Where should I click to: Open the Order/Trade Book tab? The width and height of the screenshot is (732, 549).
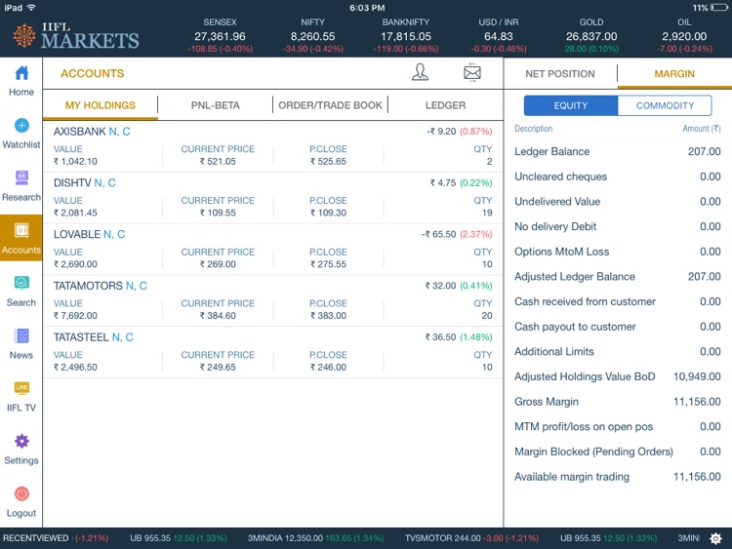[x=331, y=105]
